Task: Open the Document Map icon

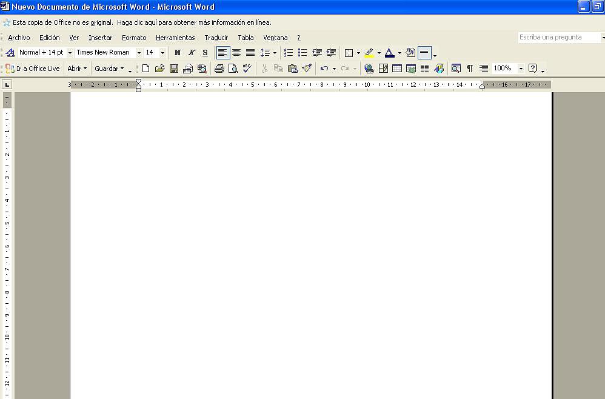Action: pyautogui.click(x=456, y=69)
